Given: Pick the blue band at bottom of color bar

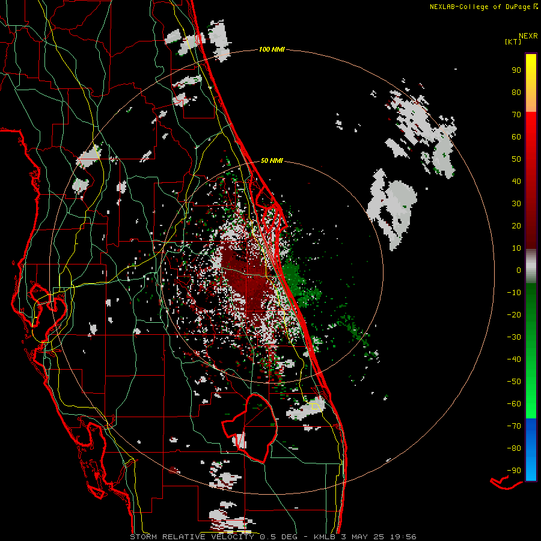Looking at the screenshot, I should pos(531,450).
